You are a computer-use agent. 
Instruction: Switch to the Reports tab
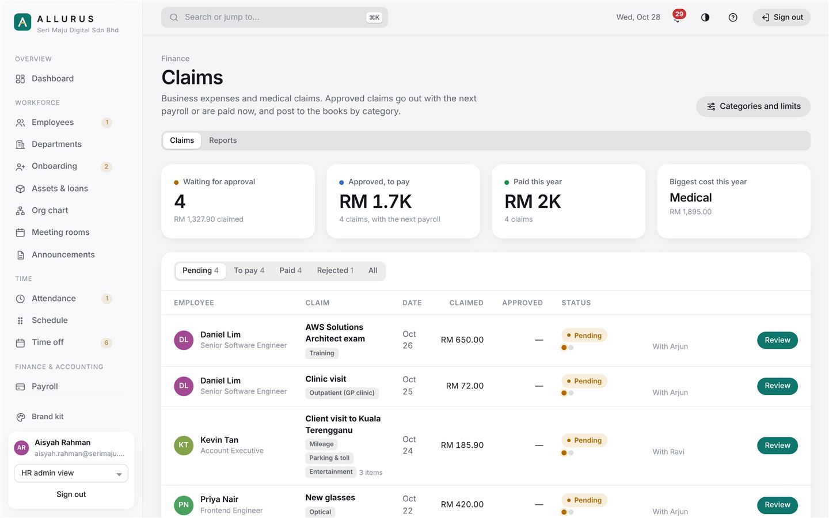[x=223, y=140]
